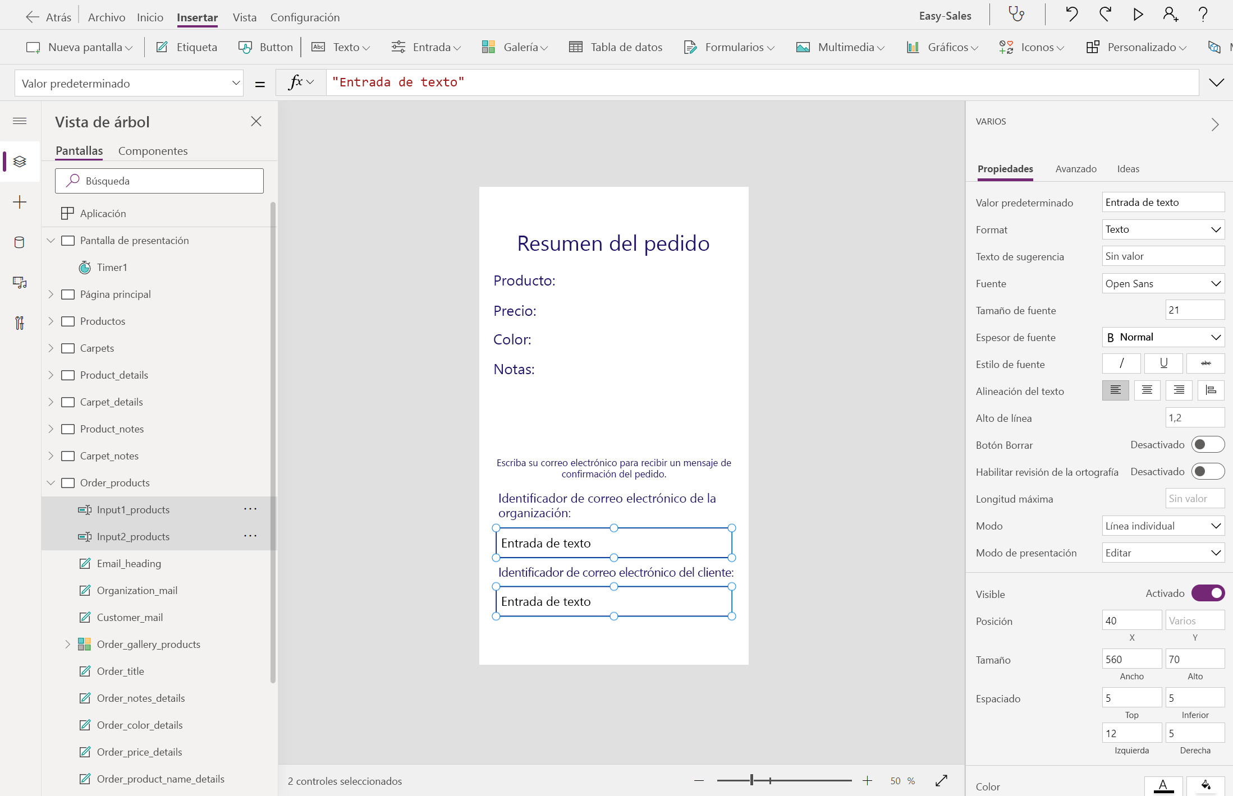Open the Modo dropdown set to Línea individual

(1162, 526)
